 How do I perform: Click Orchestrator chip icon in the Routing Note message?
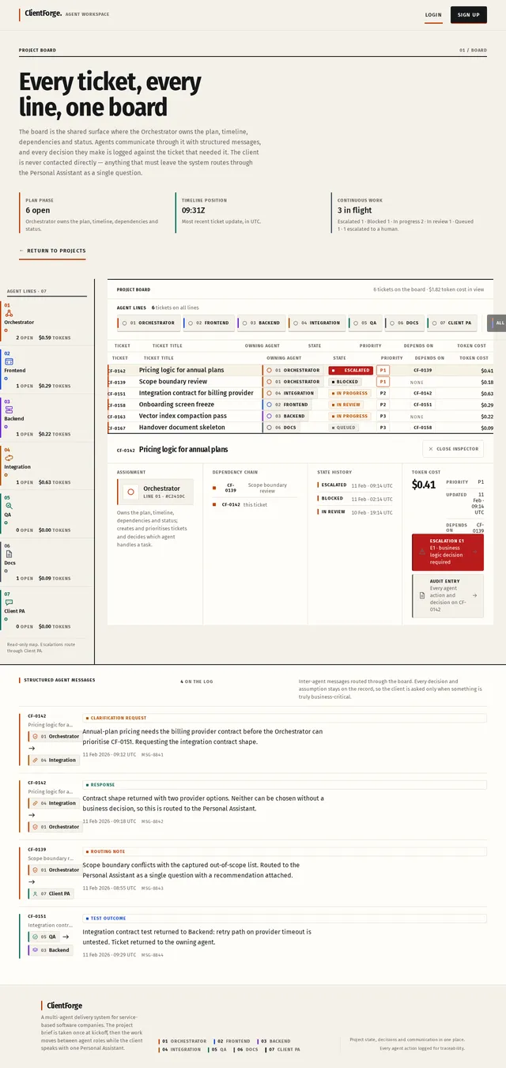36,870
